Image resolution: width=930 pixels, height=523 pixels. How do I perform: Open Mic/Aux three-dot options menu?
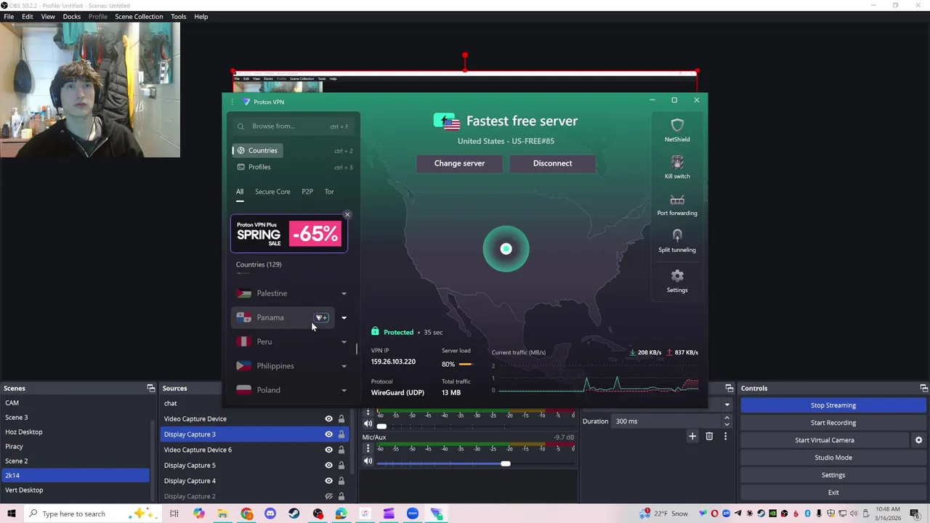368,449
